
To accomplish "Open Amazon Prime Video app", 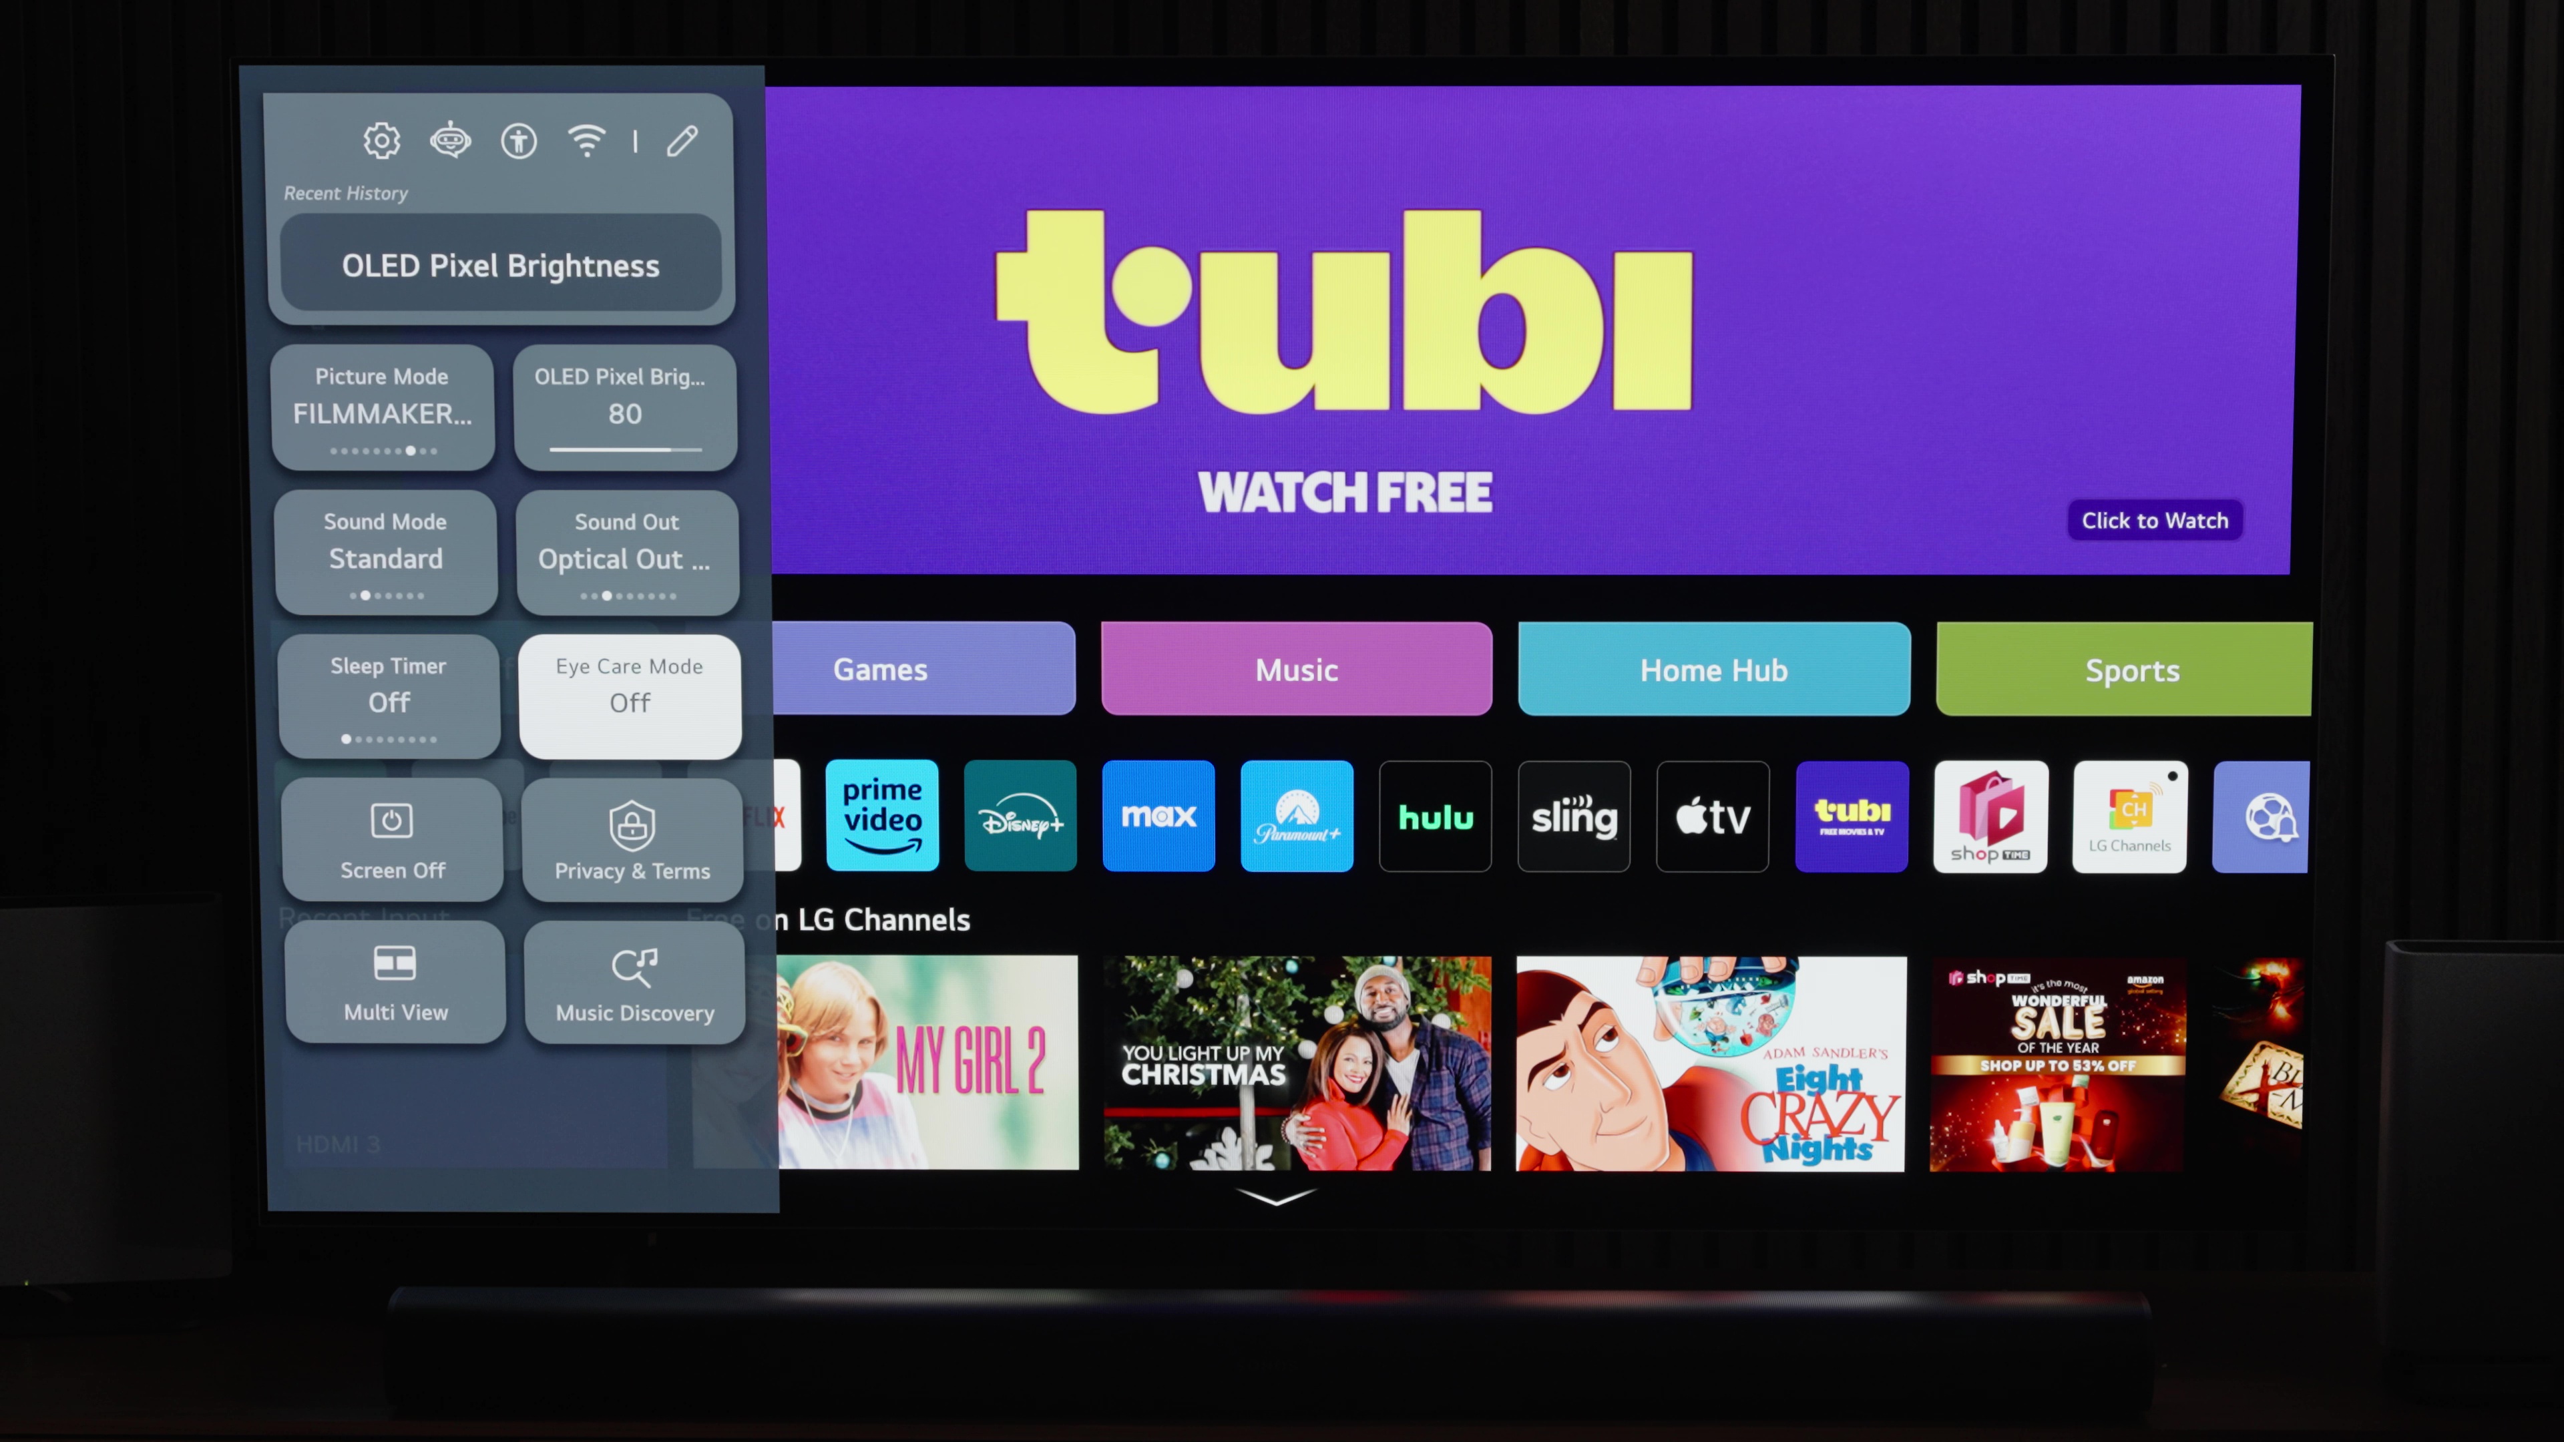I will pos(881,815).
